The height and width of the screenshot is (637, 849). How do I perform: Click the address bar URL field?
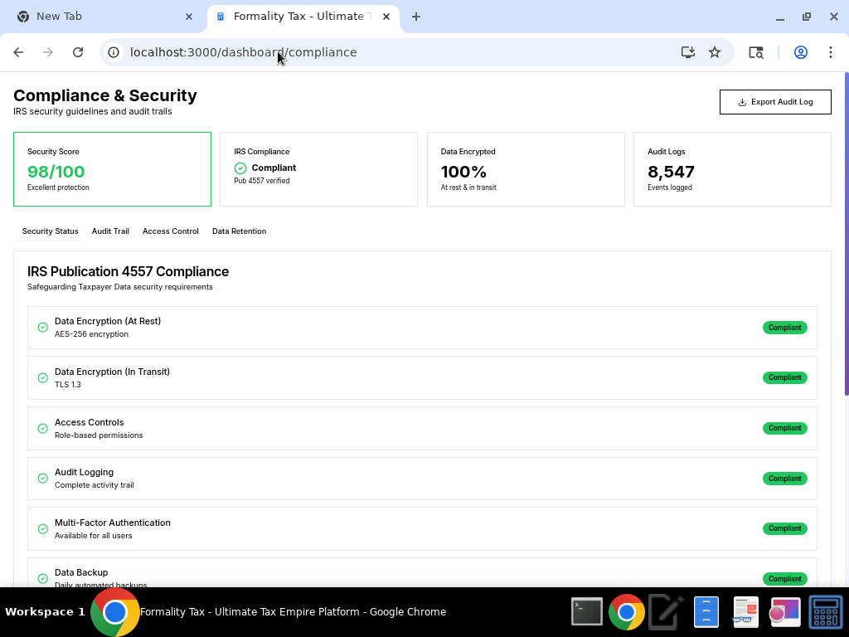[x=398, y=52]
